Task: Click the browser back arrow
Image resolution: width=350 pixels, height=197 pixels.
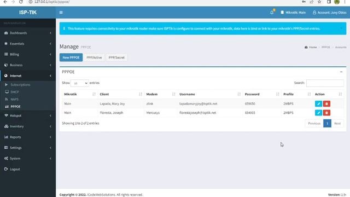Action: pos(5,2)
